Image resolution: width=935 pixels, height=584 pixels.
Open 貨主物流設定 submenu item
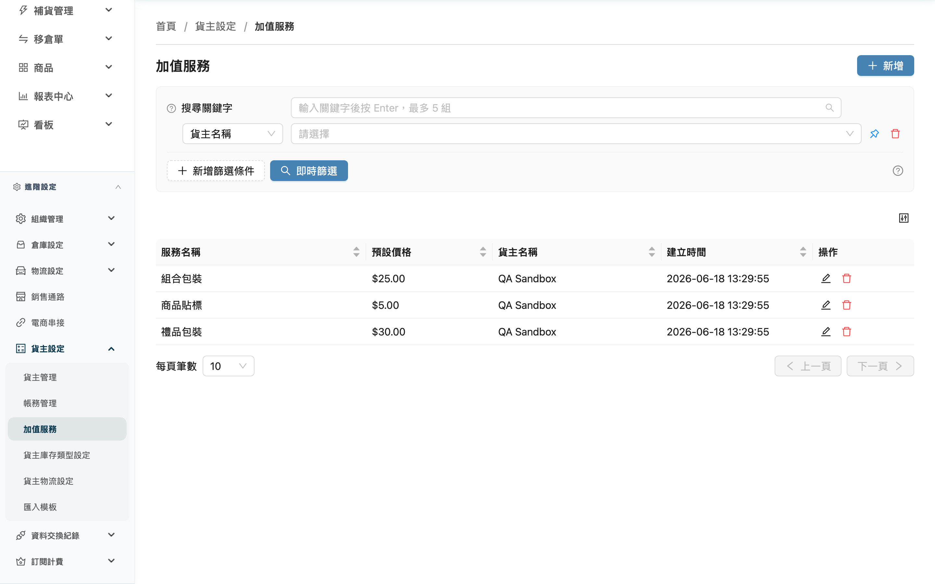pyautogui.click(x=67, y=481)
